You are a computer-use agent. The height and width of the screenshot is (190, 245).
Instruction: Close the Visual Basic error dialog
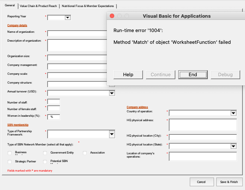112,16
